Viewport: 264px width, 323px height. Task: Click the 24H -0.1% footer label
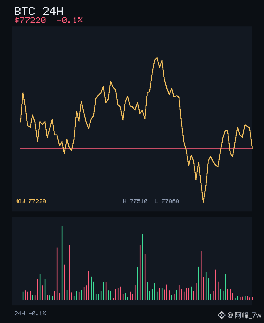[30, 313]
